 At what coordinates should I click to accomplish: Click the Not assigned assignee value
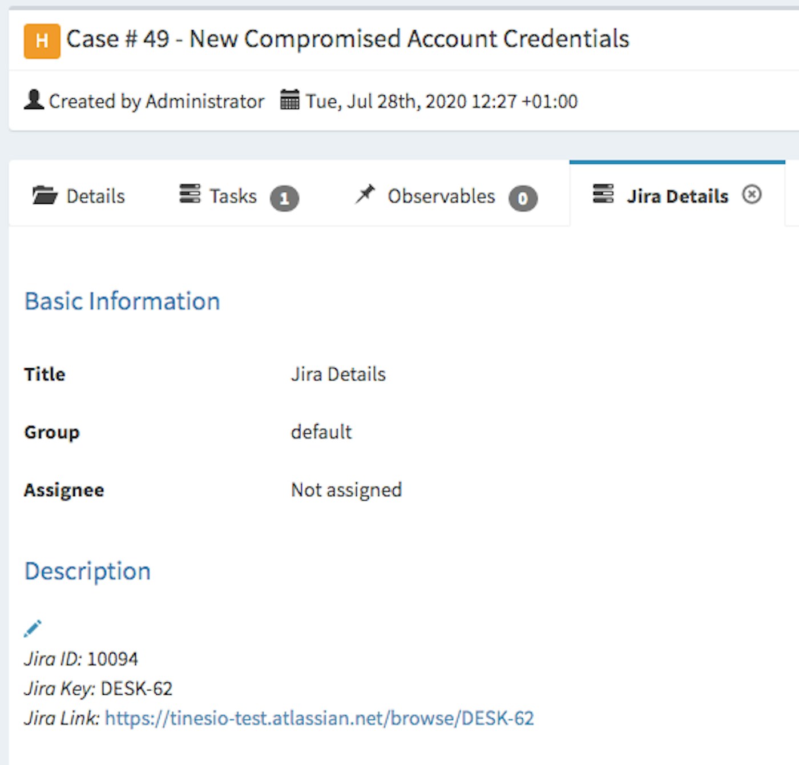coord(346,490)
